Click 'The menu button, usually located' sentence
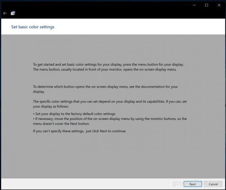The width and height of the screenshot is (226, 190). [x=105, y=70]
